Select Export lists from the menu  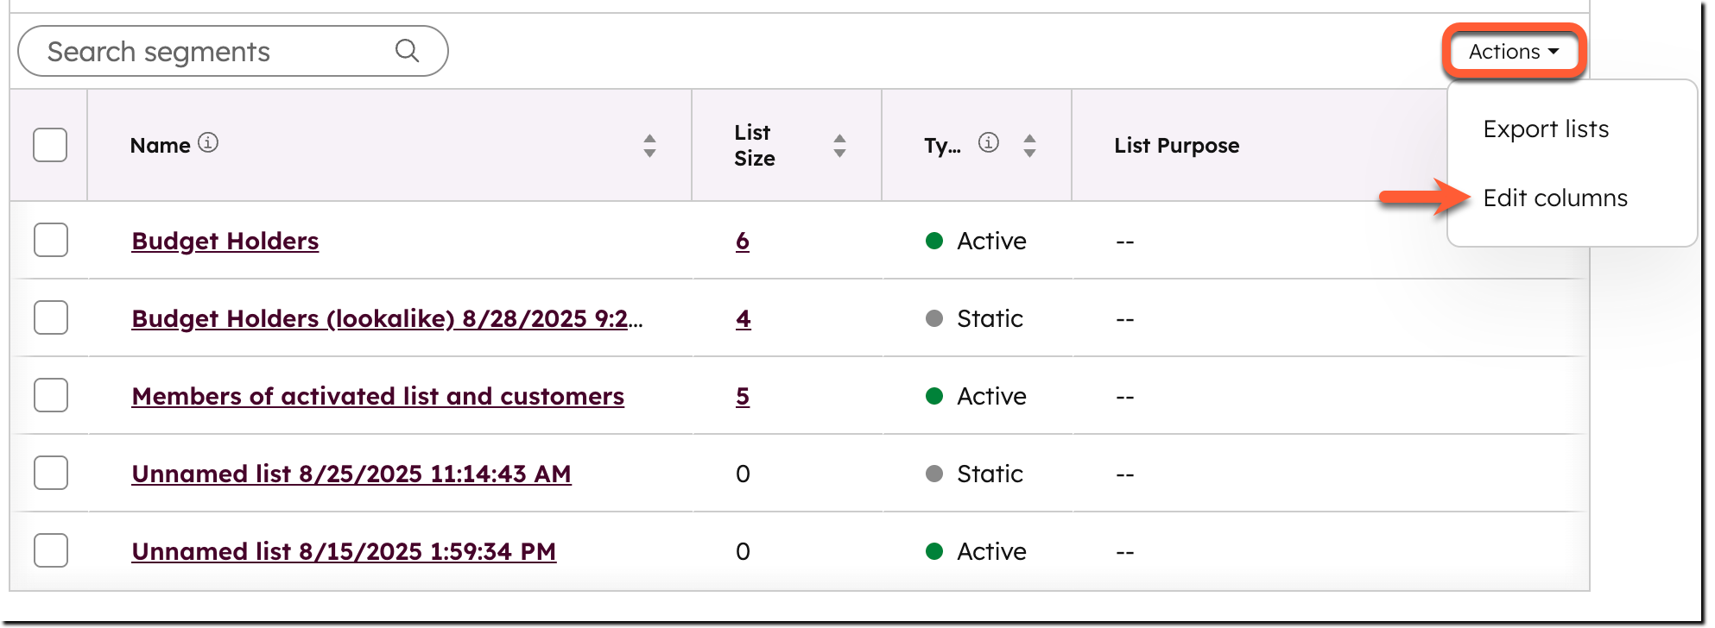point(1545,128)
